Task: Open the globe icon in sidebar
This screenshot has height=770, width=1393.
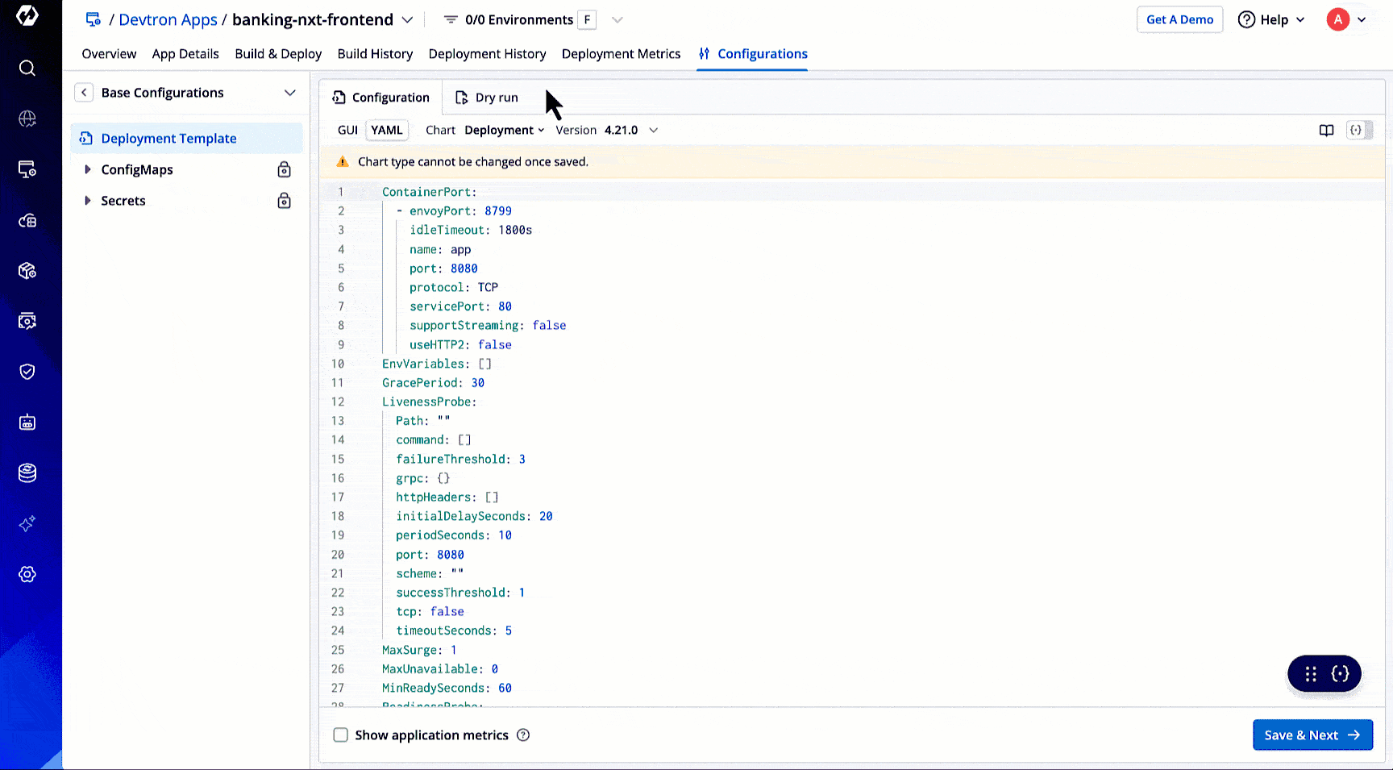Action: 27,119
